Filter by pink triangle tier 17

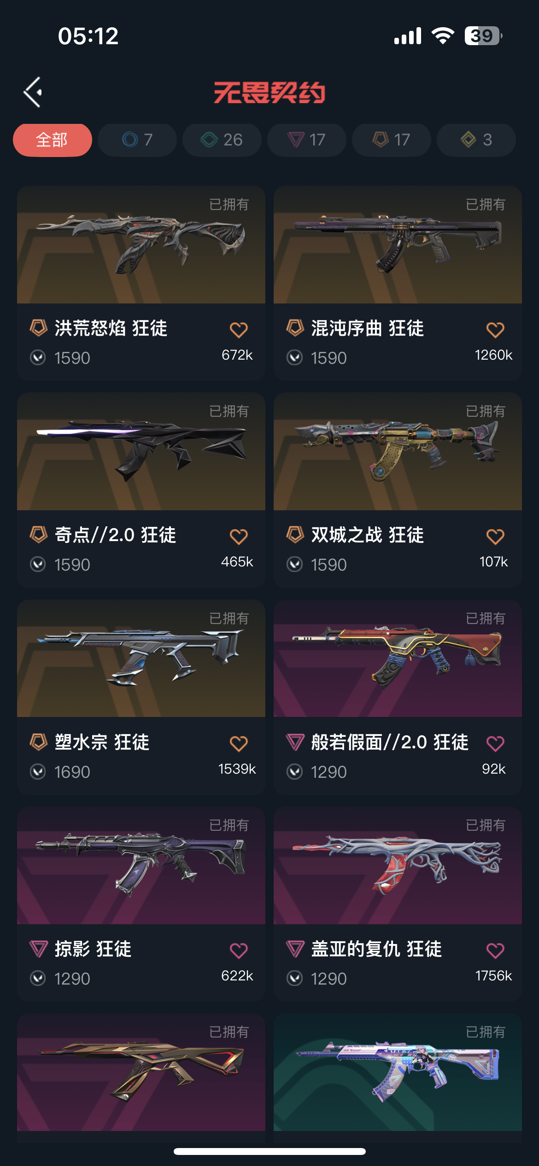pos(307,140)
